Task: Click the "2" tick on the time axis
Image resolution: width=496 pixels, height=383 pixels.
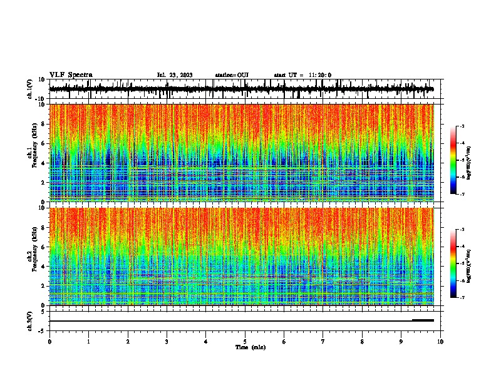Action: pyautogui.click(x=128, y=342)
